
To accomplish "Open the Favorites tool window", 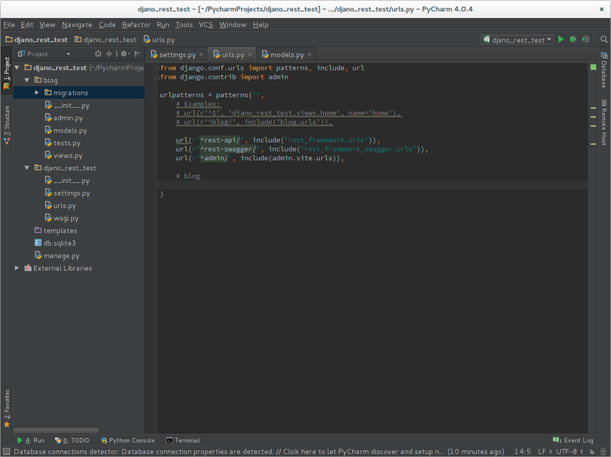I will tap(7, 409).
